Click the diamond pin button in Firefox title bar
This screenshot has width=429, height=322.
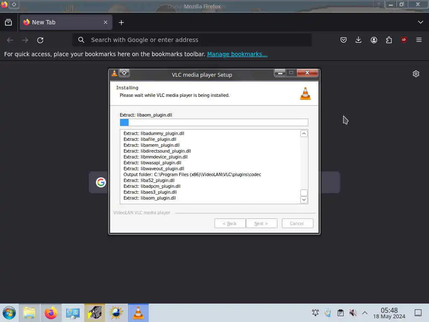[x=14, y=4]
